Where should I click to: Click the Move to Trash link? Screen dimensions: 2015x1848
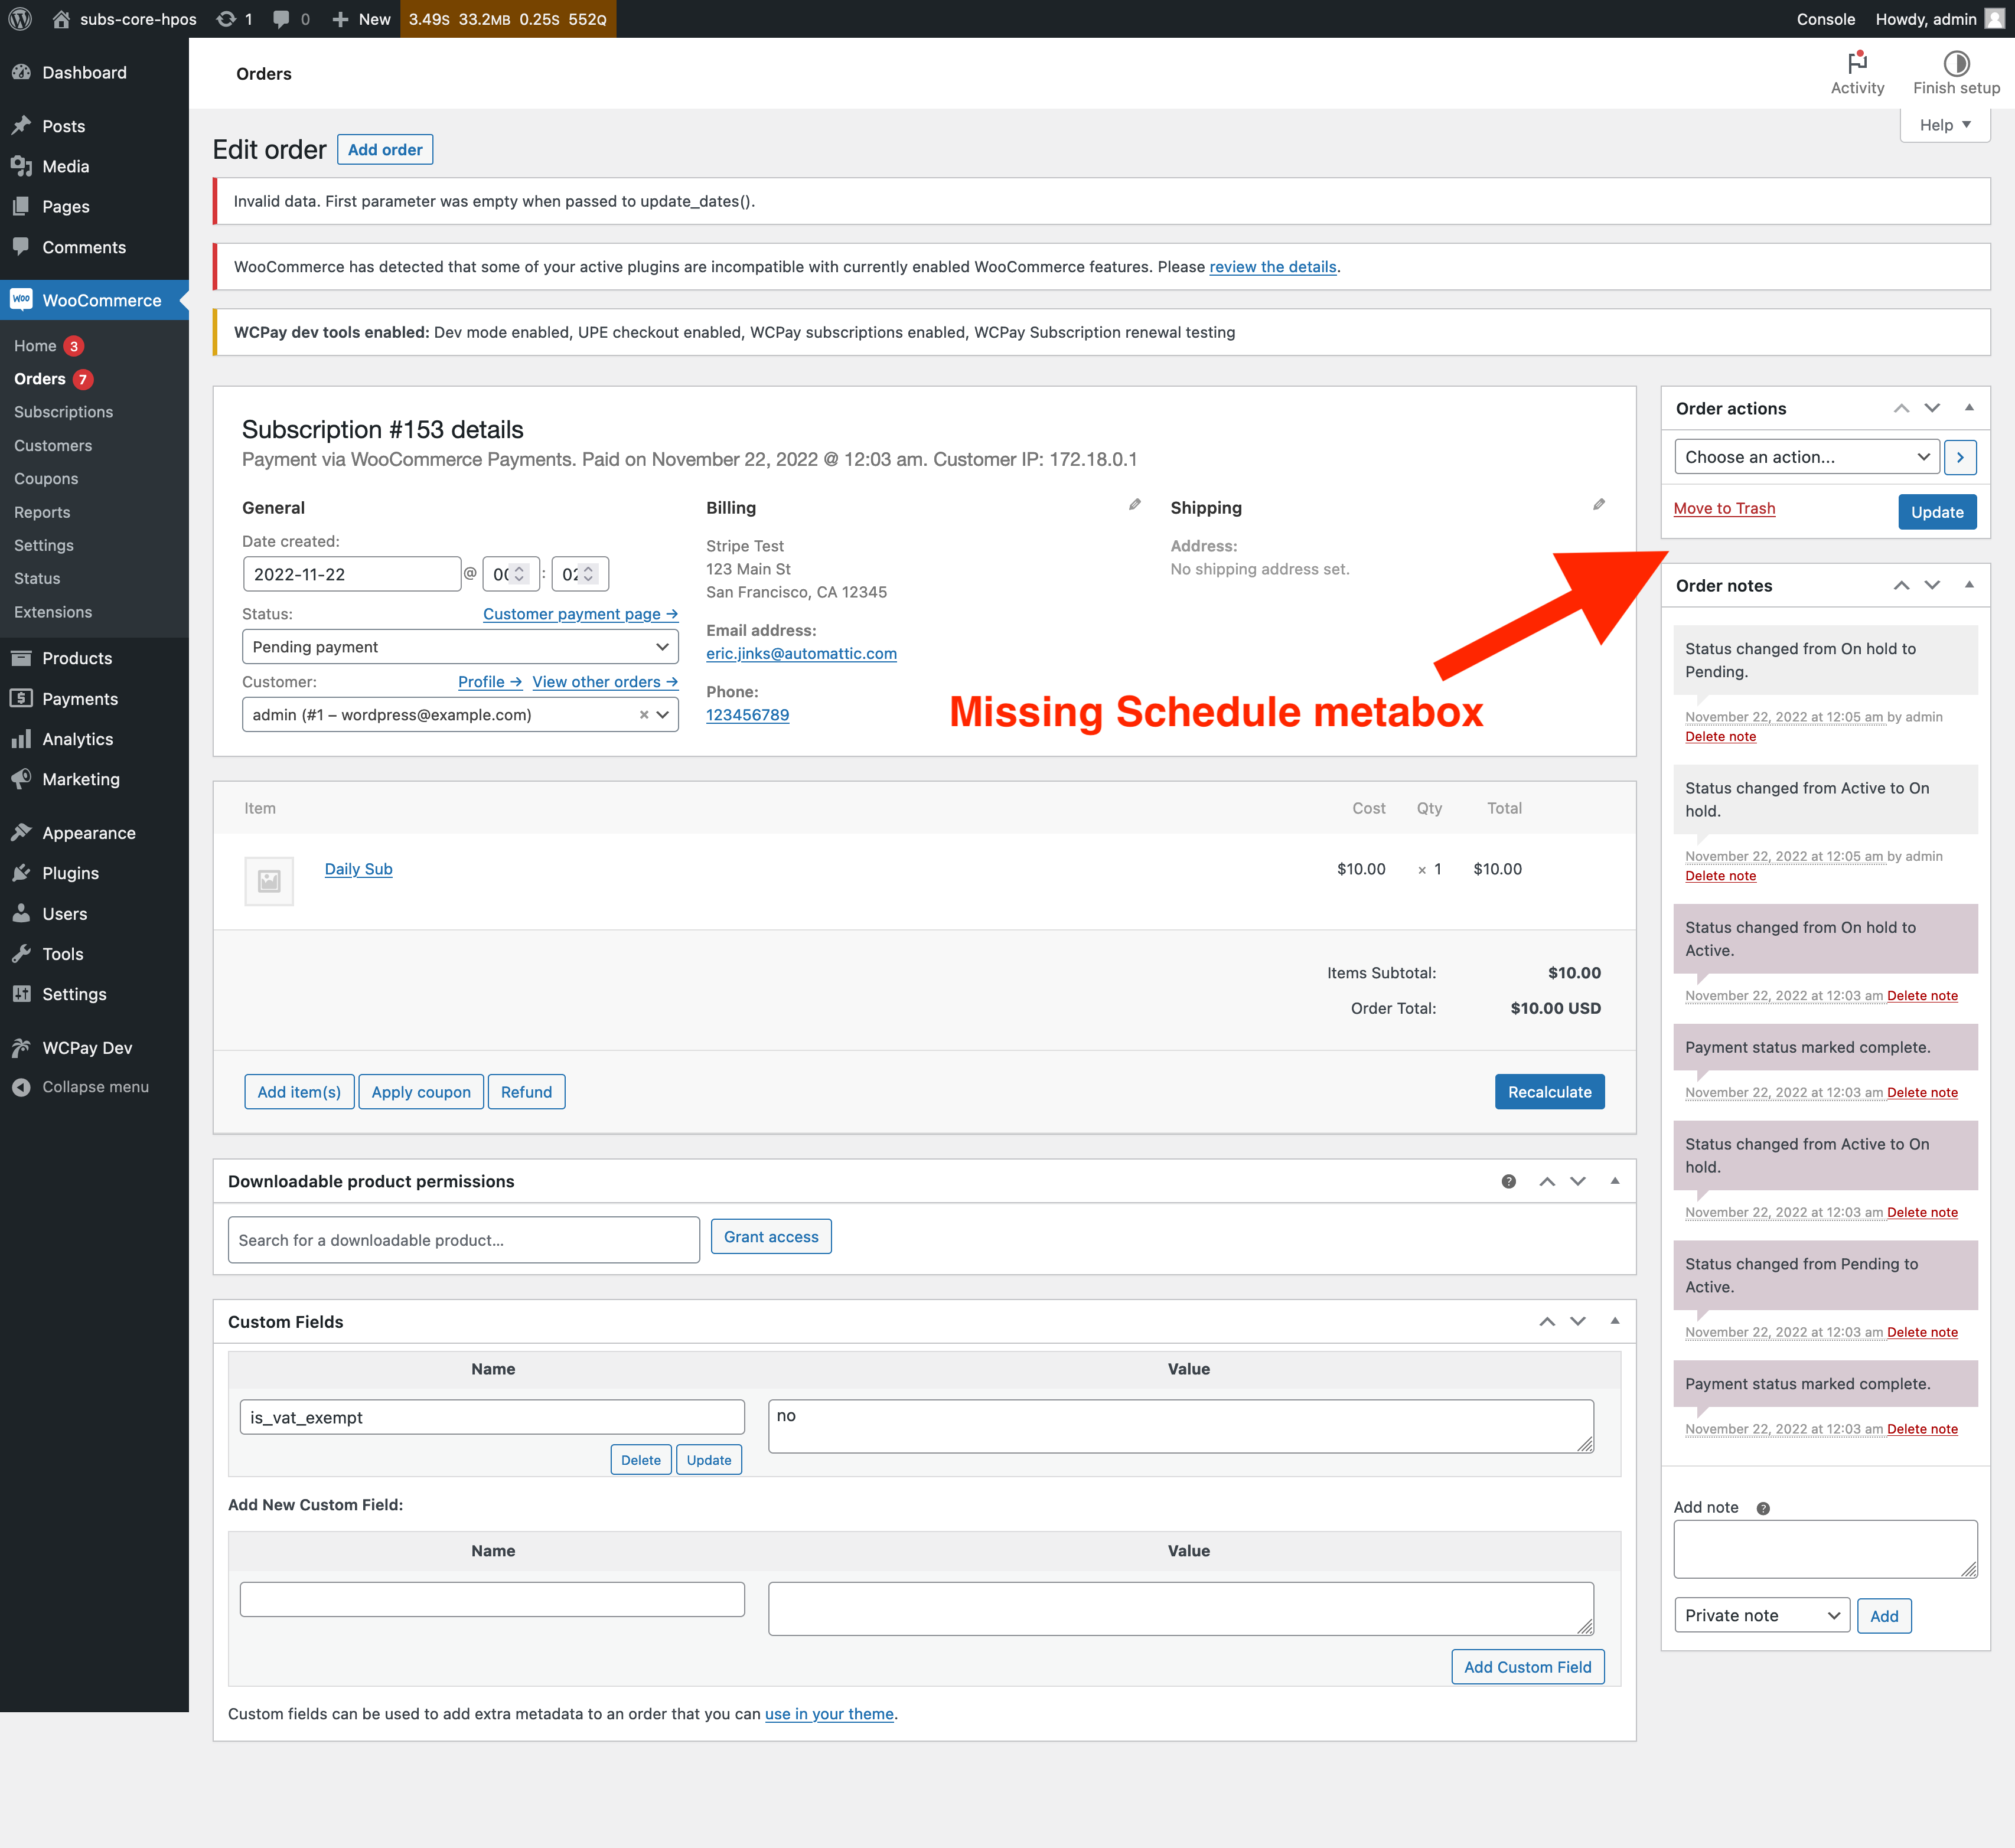tap(1724, 508)
